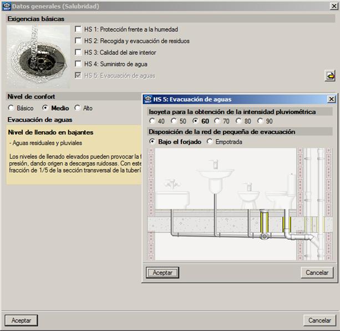This screenshot has width=340, height=331.
Task: Click Aceptar in the HS 5 dialog
Action: 163,272
